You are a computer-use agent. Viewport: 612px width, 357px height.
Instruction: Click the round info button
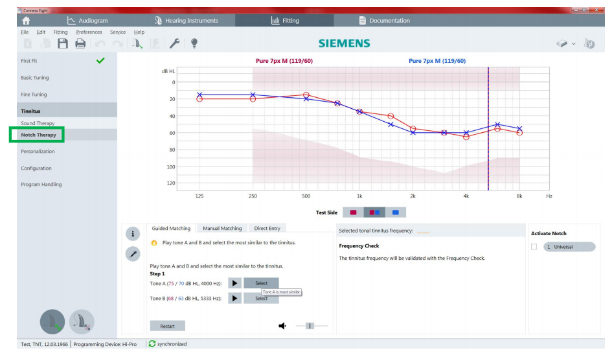(x=133, y=234)
